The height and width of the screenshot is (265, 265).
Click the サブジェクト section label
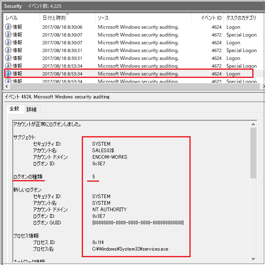pyautogui.click(x=25, y=137)
